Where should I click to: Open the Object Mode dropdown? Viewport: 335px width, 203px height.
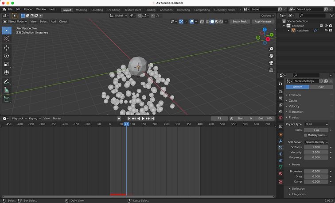[15, 22]
